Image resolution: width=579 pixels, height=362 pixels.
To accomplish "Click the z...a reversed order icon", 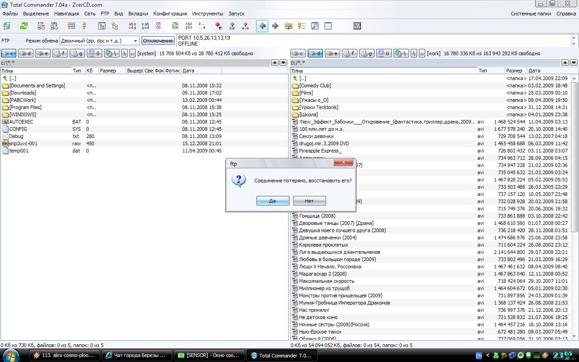I will tap(202, 26).
